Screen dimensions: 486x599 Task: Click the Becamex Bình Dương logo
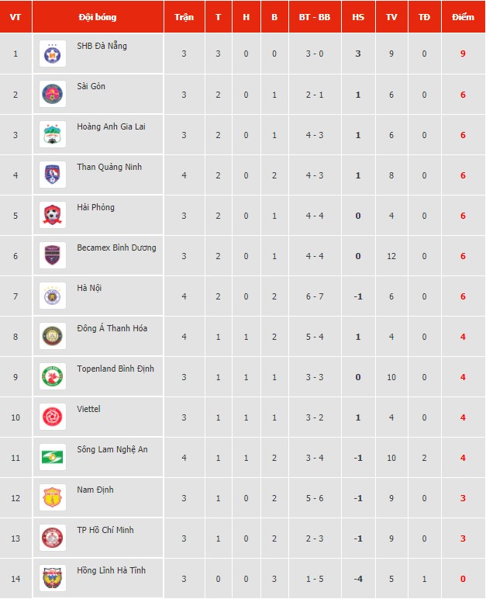(x=53, y=255)
